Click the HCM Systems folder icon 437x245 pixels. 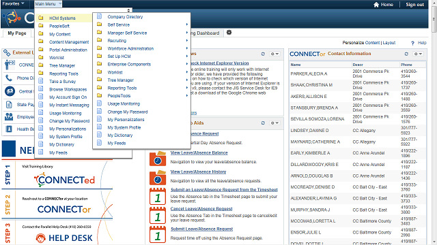tap(41, 18)
